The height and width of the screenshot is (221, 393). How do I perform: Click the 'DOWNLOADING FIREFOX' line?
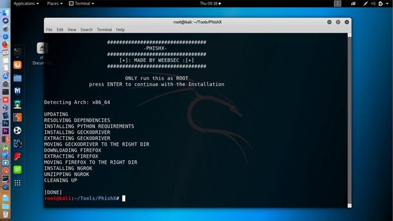[72, 150]
